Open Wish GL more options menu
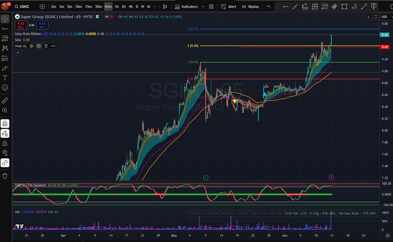The width and height of the screenshot is (393, 242). click(53, 46)
